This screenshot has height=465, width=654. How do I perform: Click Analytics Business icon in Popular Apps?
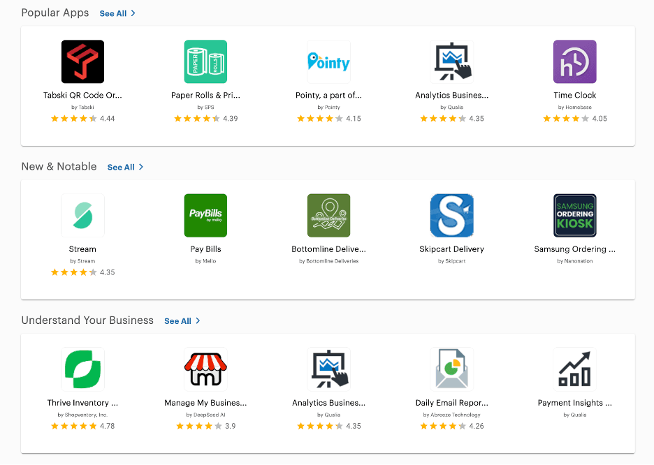[x=451, y=61]
